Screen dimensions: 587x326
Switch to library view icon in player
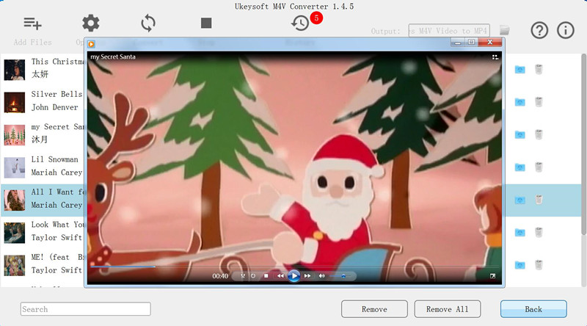pyautogui.click(x=495, y=57)
